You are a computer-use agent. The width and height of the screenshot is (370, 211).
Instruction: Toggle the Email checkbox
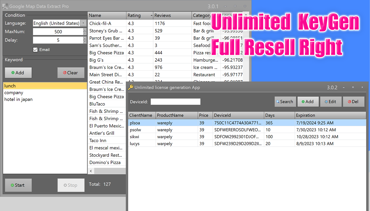tap(35, 50)
